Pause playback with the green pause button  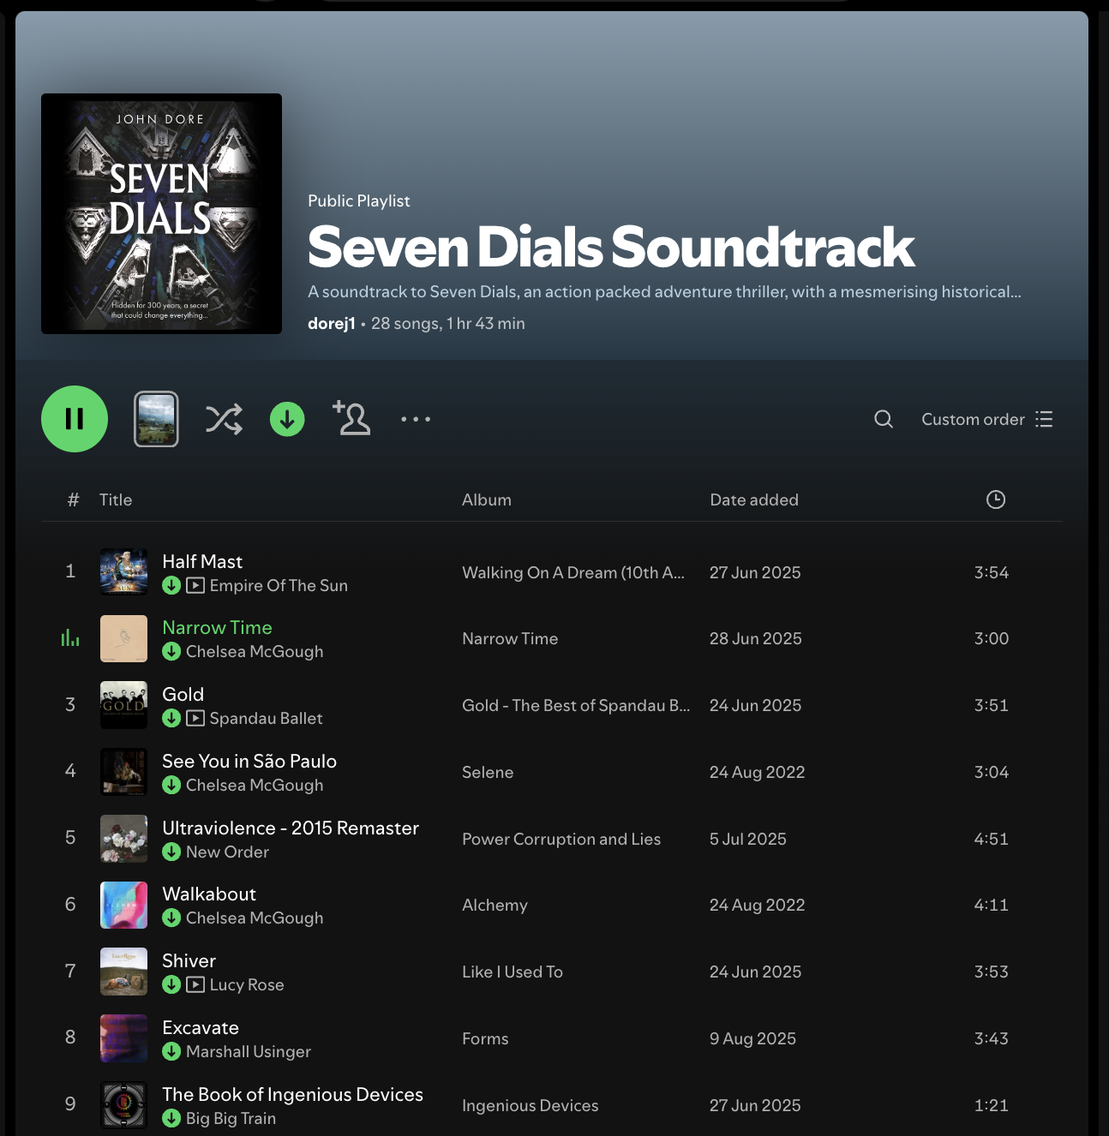(x=75, y=419)
